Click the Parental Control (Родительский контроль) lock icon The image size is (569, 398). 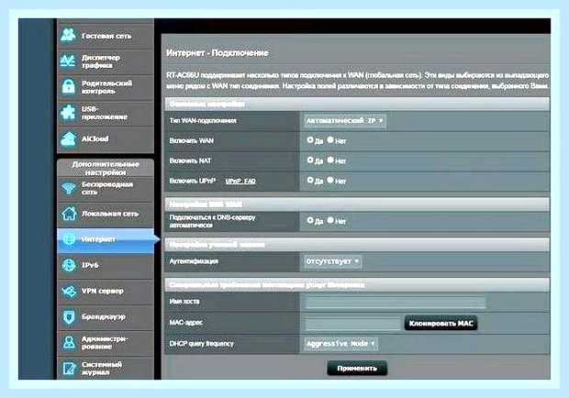tap(68, 86)
